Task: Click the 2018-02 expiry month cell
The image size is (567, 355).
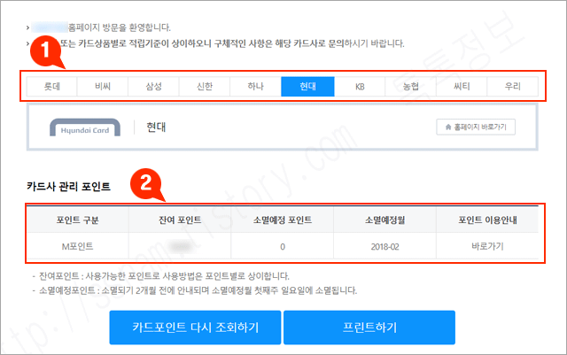Action: point(384,246)
